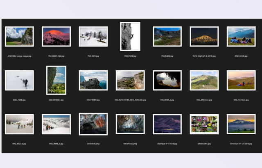Open the golden mountain under starry sky photo
This screenshot has width=262, height=168.
tap(204, 37)
